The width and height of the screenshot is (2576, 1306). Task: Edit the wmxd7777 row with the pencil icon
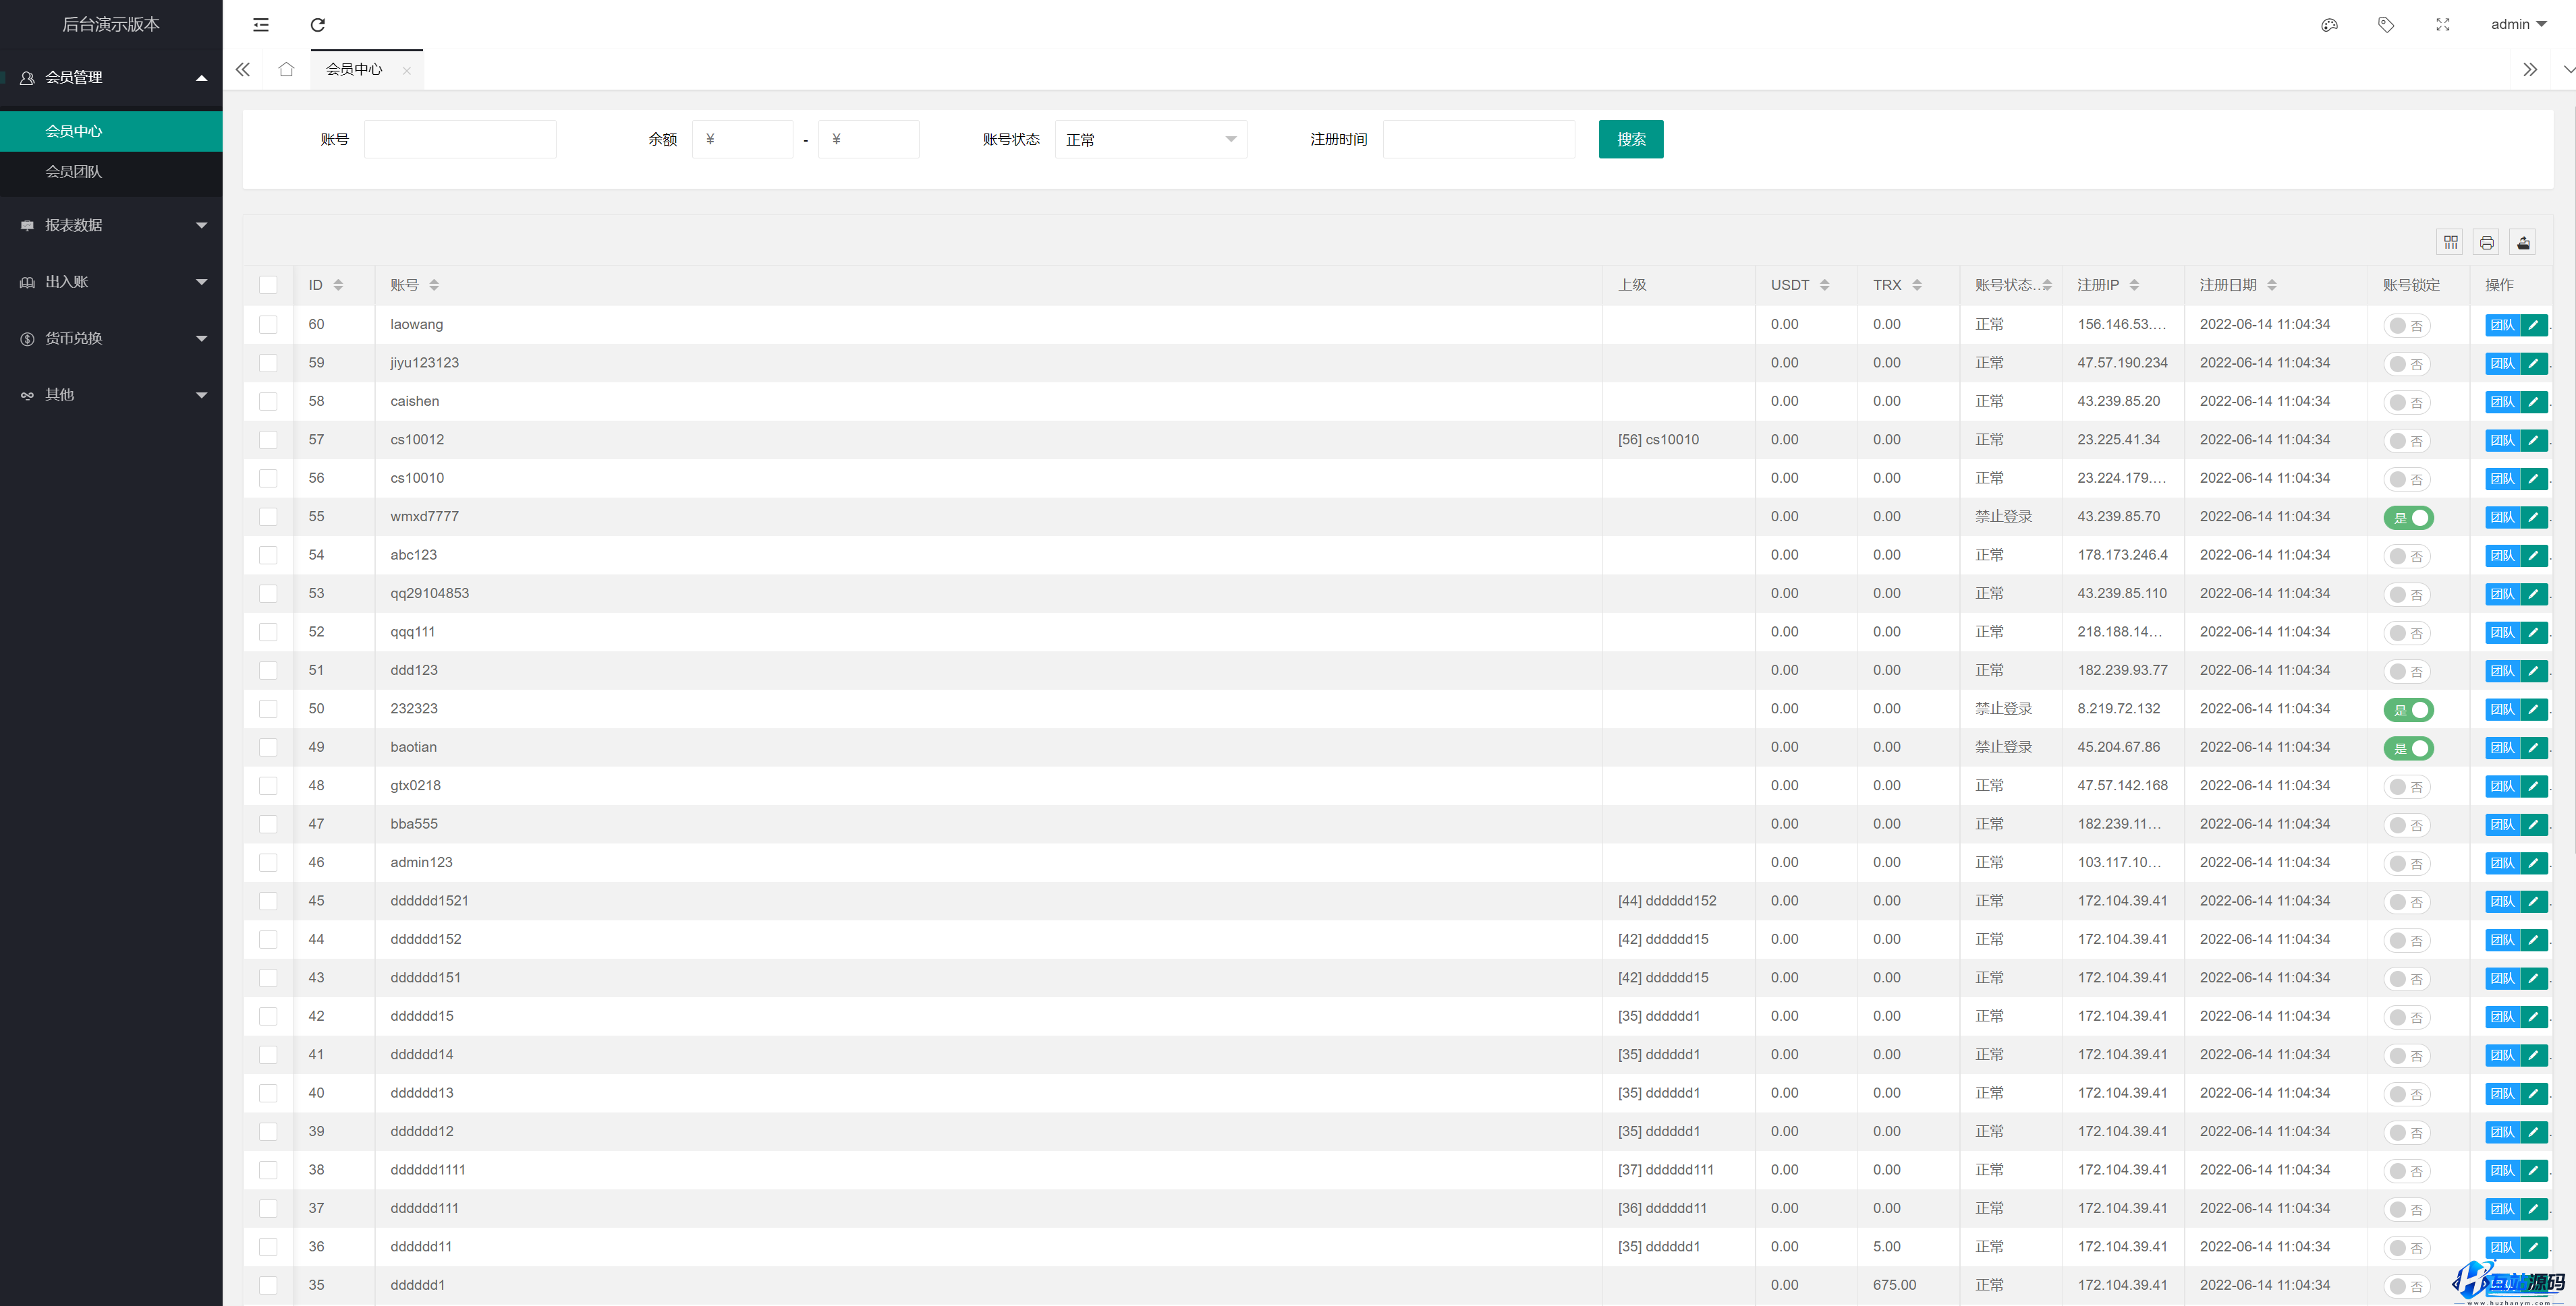pos(2534,516)
